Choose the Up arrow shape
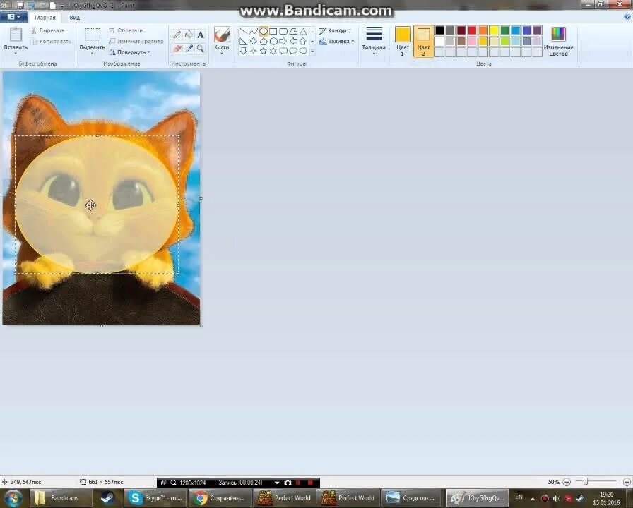Screen dimensions: 633x508 303,41
